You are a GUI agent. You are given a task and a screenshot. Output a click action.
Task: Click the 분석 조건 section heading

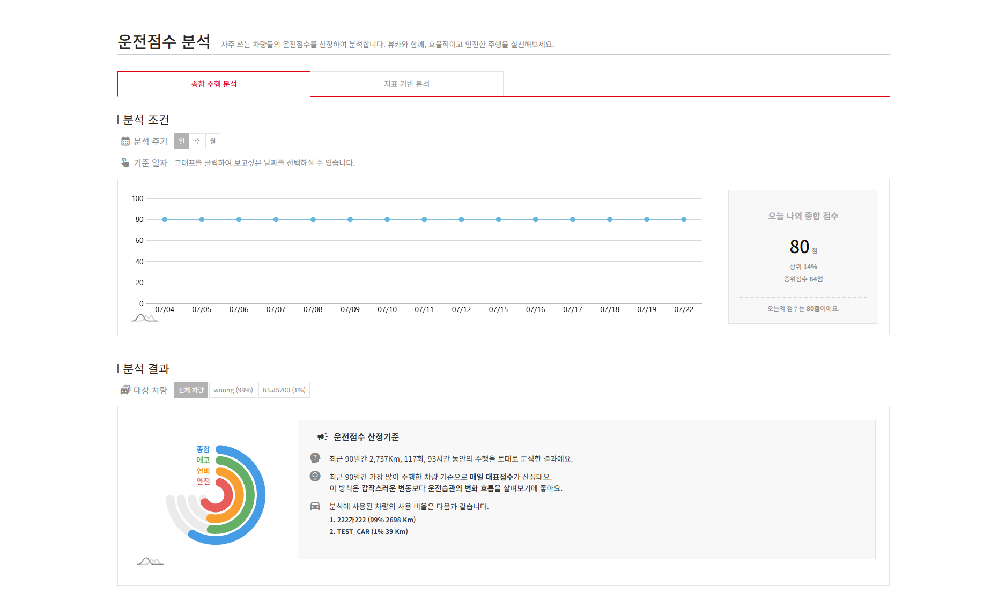coord(146,120)
